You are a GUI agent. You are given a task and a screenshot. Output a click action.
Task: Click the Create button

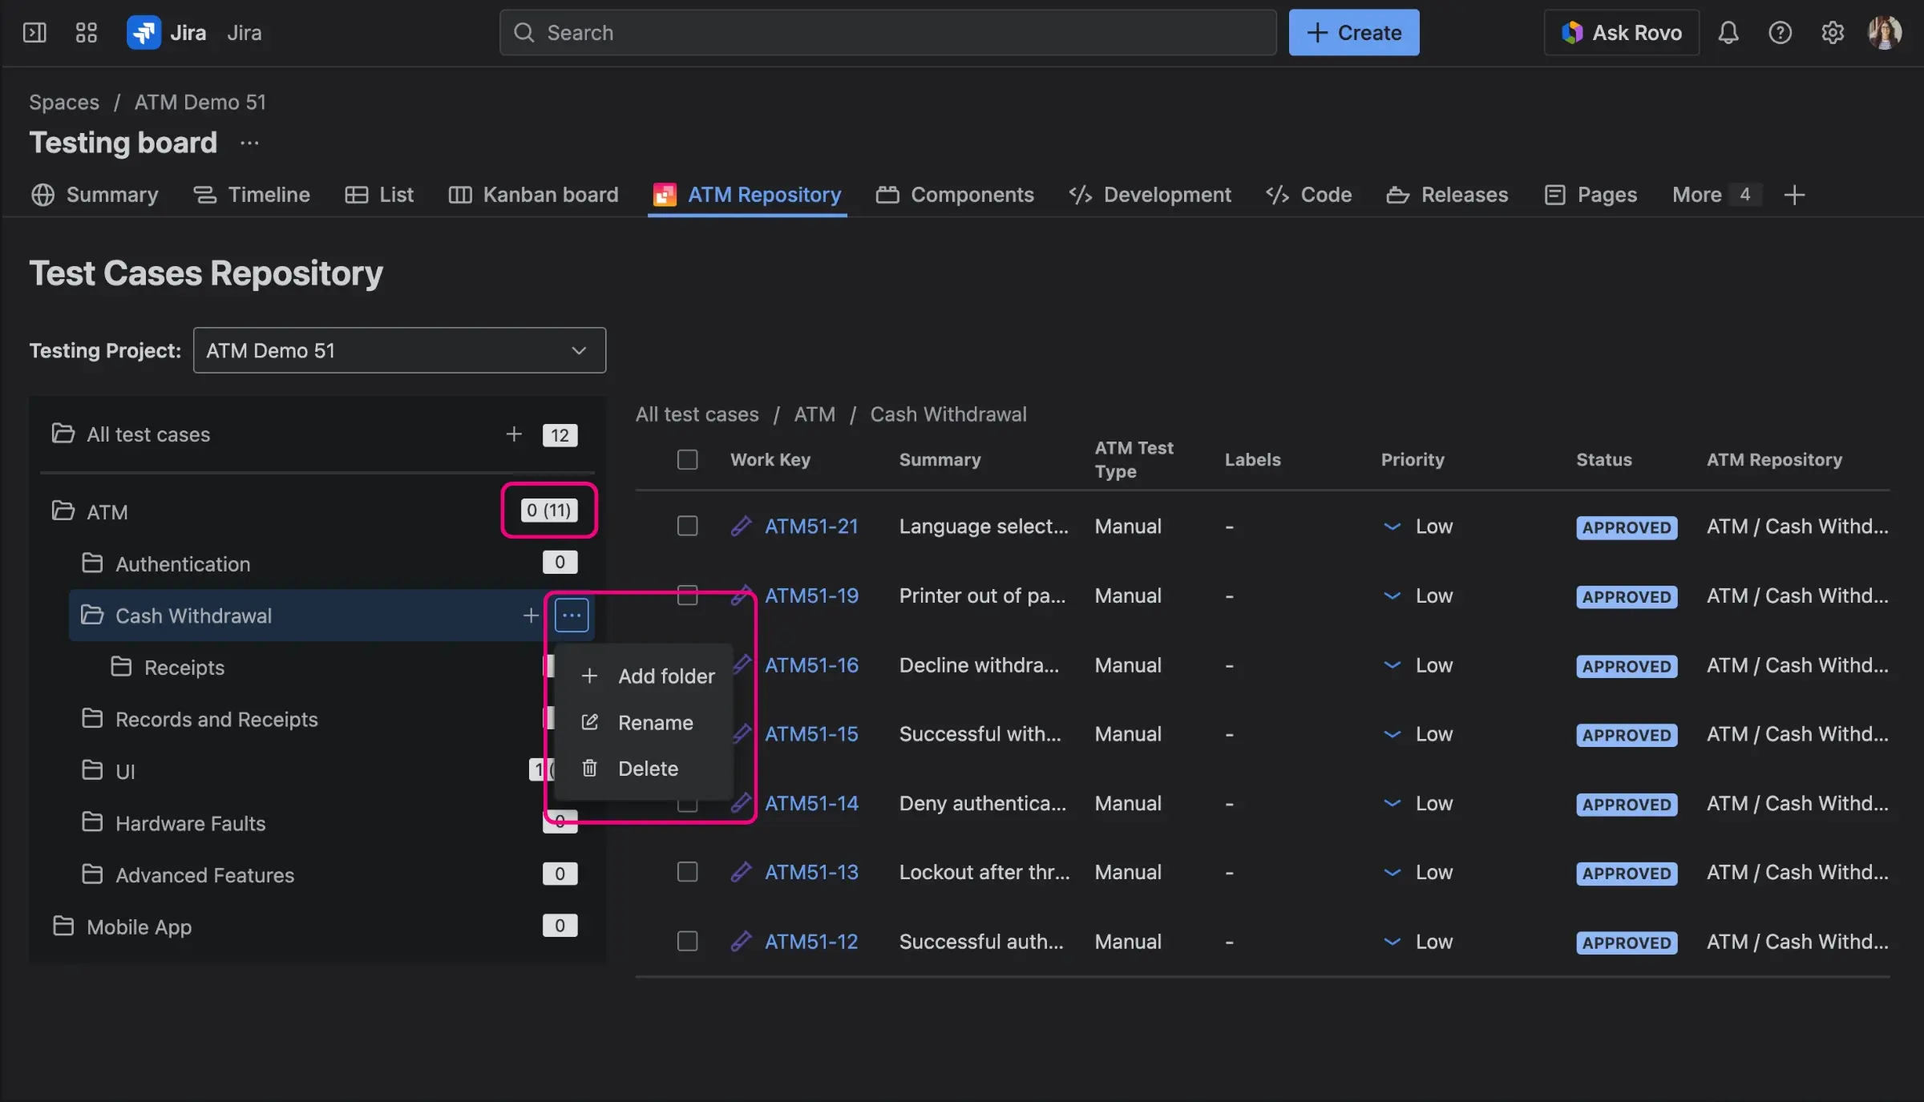click(1353, 32)
